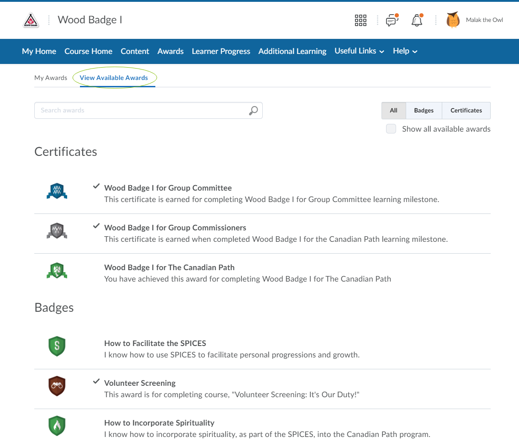This screenshot has height=442, width=519.
Task: Click the Certificates section heading
Action: 65,152
